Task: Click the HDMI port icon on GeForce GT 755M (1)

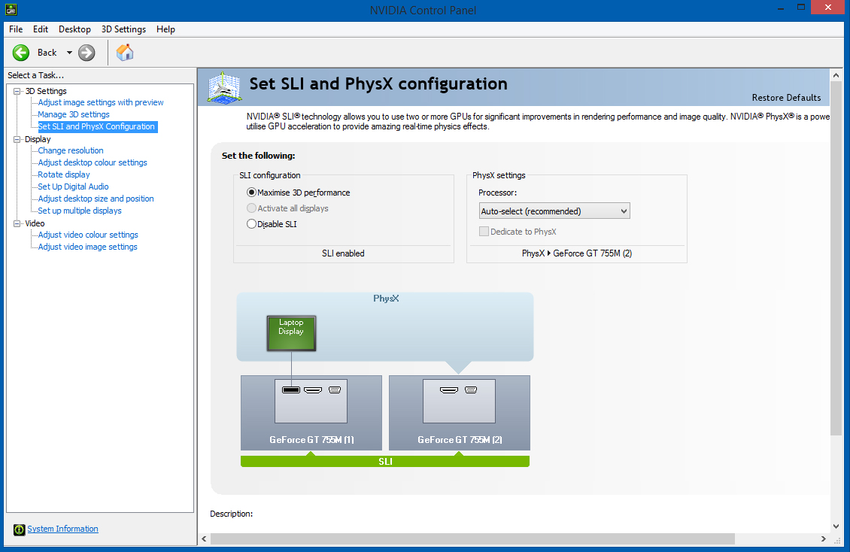Action: click(313, 390)
